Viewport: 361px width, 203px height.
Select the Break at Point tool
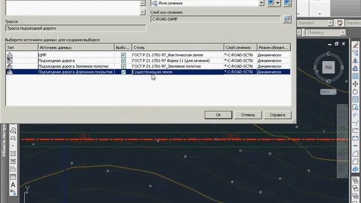355,130
